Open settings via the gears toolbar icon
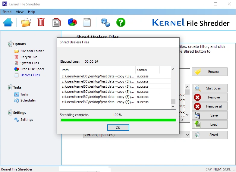The height and width of the screenshot is (172, 236). (105, 23)
